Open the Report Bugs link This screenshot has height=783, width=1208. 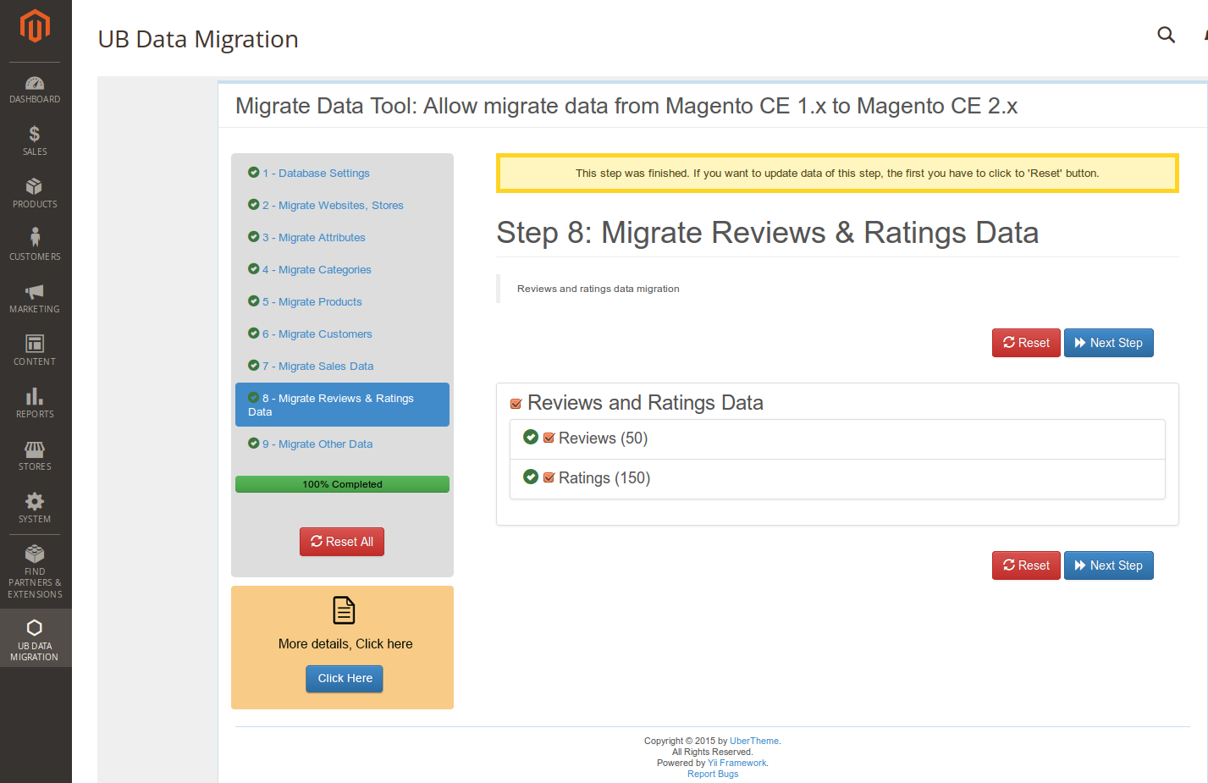coord(713,774)
